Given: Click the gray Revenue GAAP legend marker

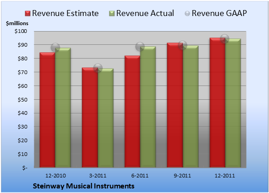Looking at the screenshot, I should [x=188, y=13].
